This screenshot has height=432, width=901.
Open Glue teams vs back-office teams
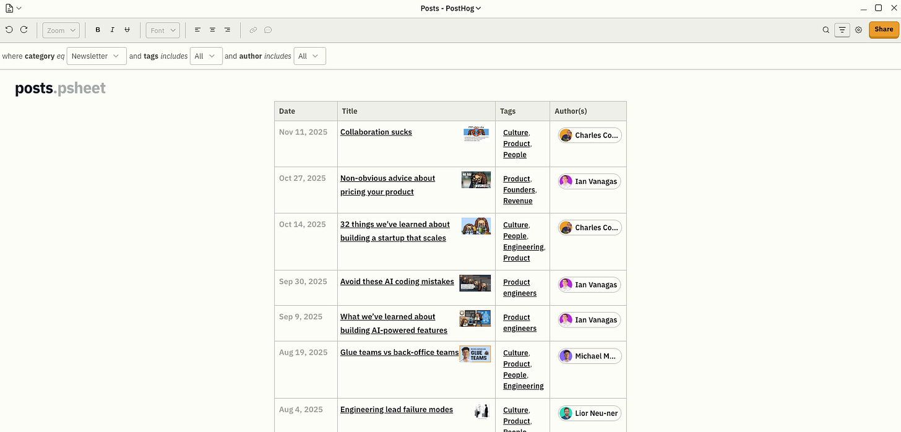coord(399,352)
